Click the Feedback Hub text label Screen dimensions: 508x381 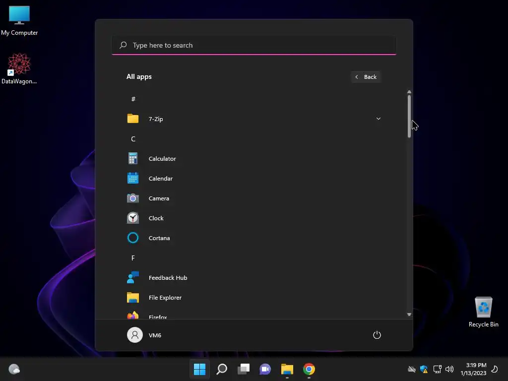pos(168,278)
